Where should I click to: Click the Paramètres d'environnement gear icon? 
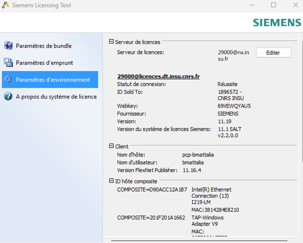(8, 80)
